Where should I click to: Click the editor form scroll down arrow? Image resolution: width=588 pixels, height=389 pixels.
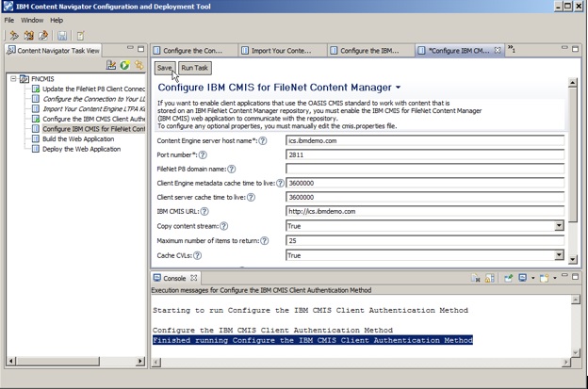(572, 259)
